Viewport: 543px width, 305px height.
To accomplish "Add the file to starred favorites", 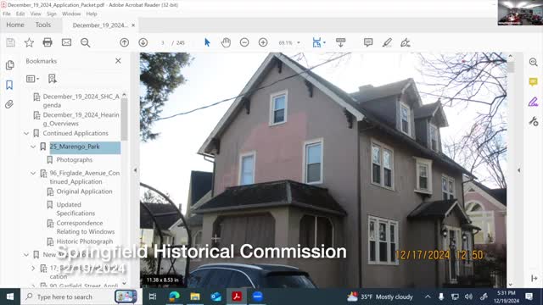I will click(x=29, y=42).
